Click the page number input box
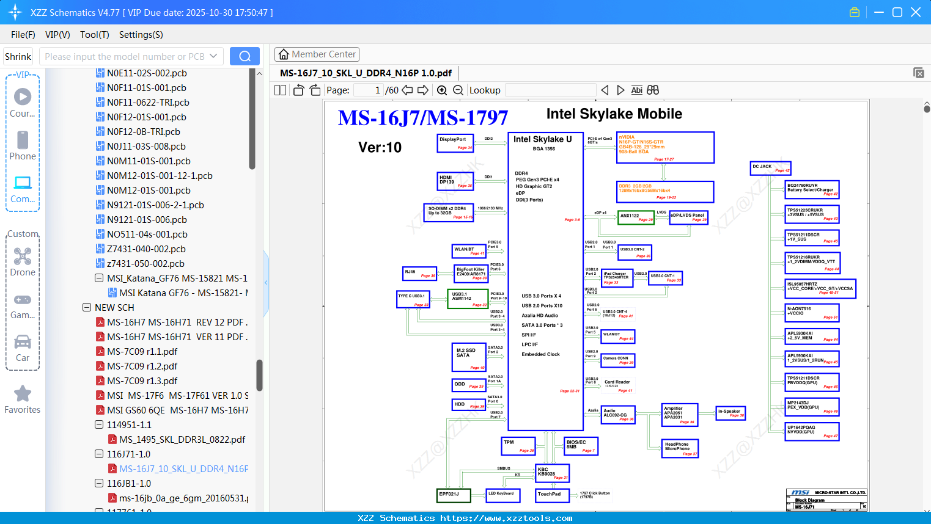 coord(368,90)
